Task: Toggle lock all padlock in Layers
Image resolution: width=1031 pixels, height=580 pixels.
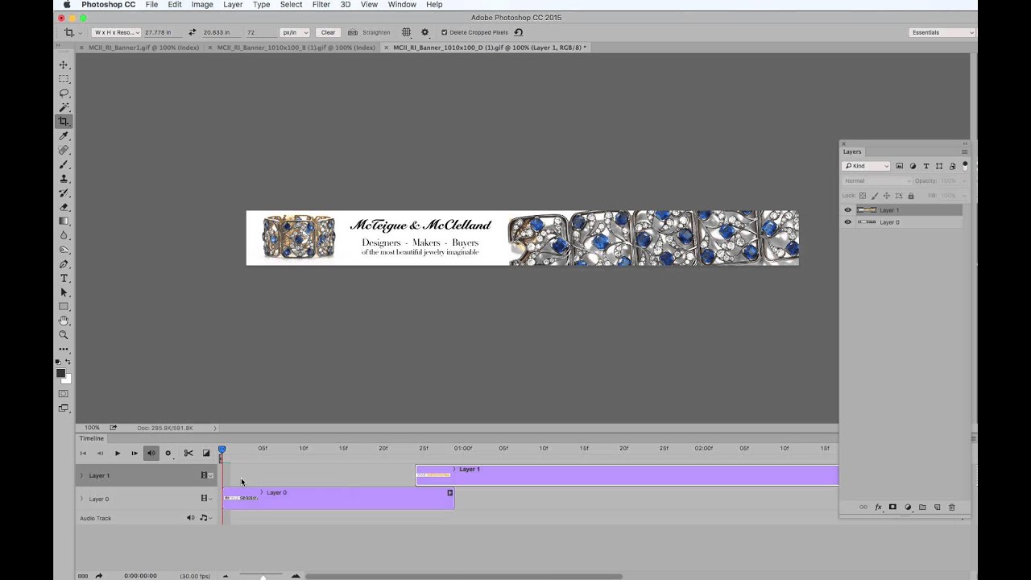Action: pos(911,196)
